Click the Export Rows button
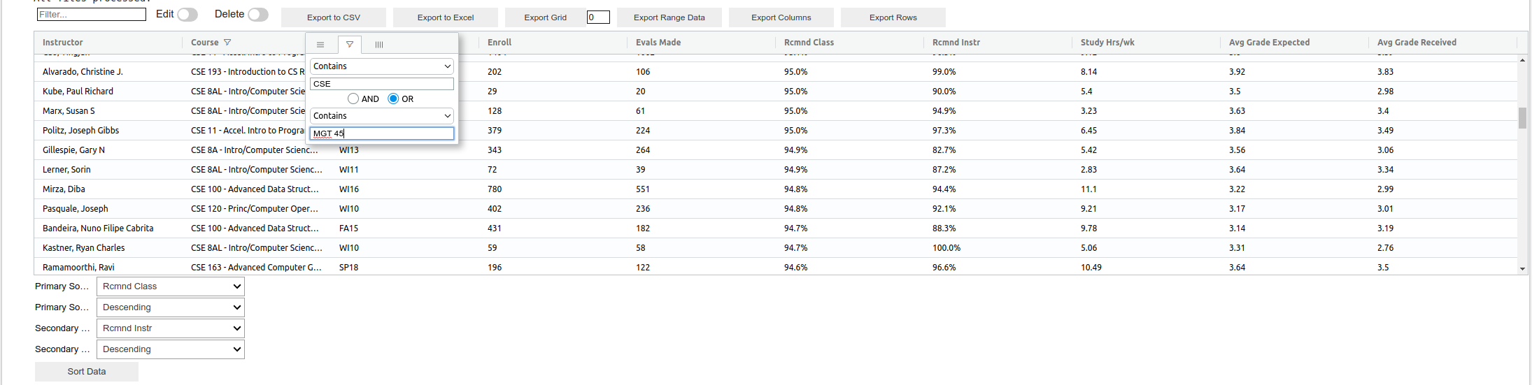Viewport: 1539px width, 385px height. [893, 17]
